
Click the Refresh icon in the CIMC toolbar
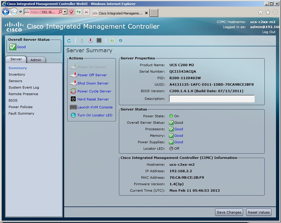69,41
